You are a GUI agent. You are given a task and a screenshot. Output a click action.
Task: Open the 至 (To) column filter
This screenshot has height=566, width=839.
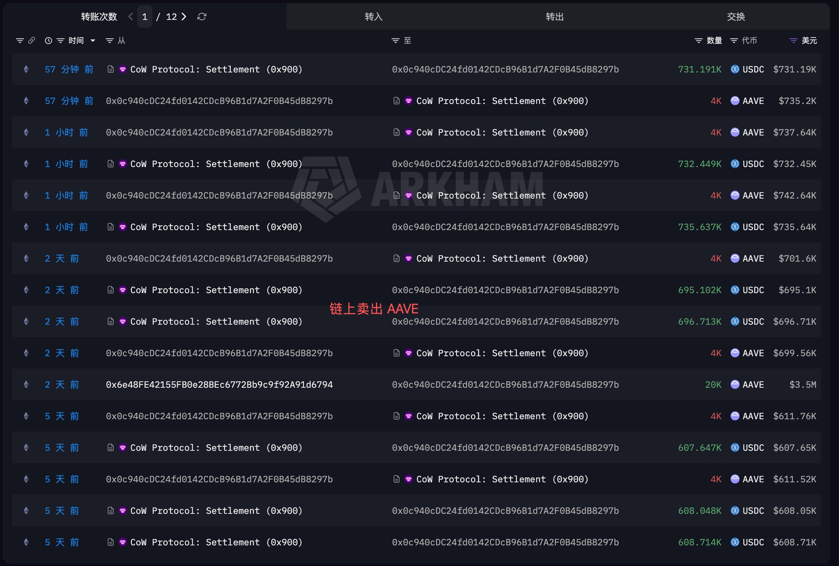tap(395, 41)
